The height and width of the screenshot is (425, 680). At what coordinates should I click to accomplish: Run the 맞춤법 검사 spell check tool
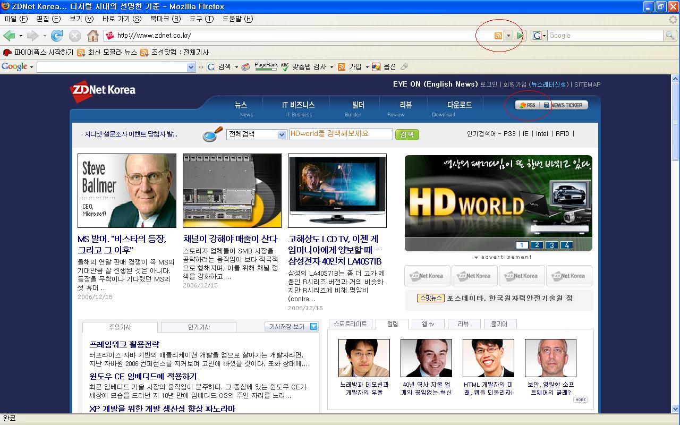(304, 67)
